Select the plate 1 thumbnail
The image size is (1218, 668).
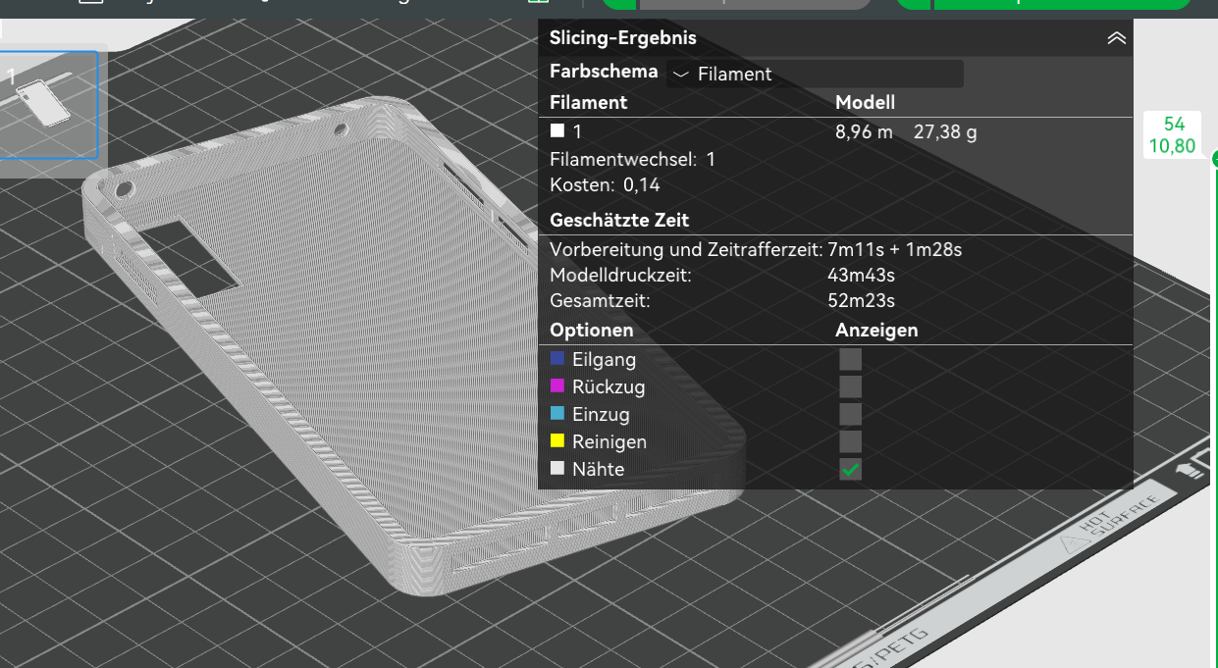point(48,104)
